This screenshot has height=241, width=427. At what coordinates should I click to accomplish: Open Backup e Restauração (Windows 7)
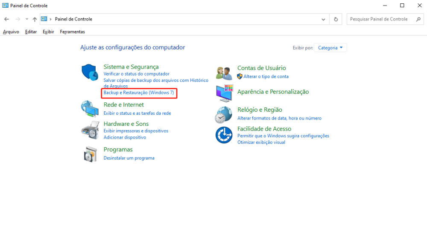tap(139, 93)
